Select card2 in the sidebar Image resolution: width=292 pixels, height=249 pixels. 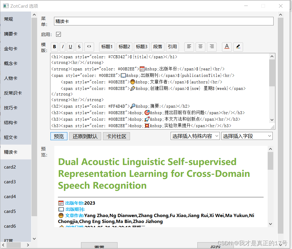(x=16, y=167)
